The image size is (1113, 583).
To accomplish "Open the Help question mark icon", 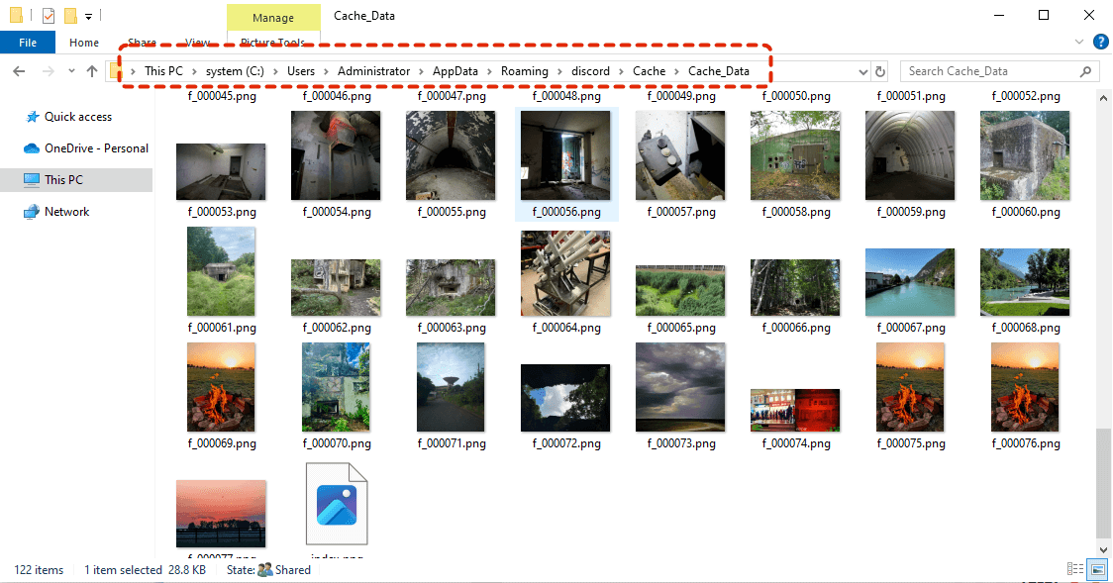I will click(1101, 42).
